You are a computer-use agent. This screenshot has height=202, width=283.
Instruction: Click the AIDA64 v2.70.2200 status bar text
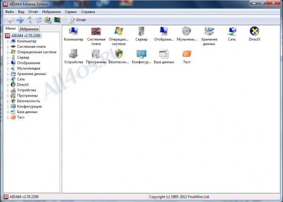tap(24, 197)
